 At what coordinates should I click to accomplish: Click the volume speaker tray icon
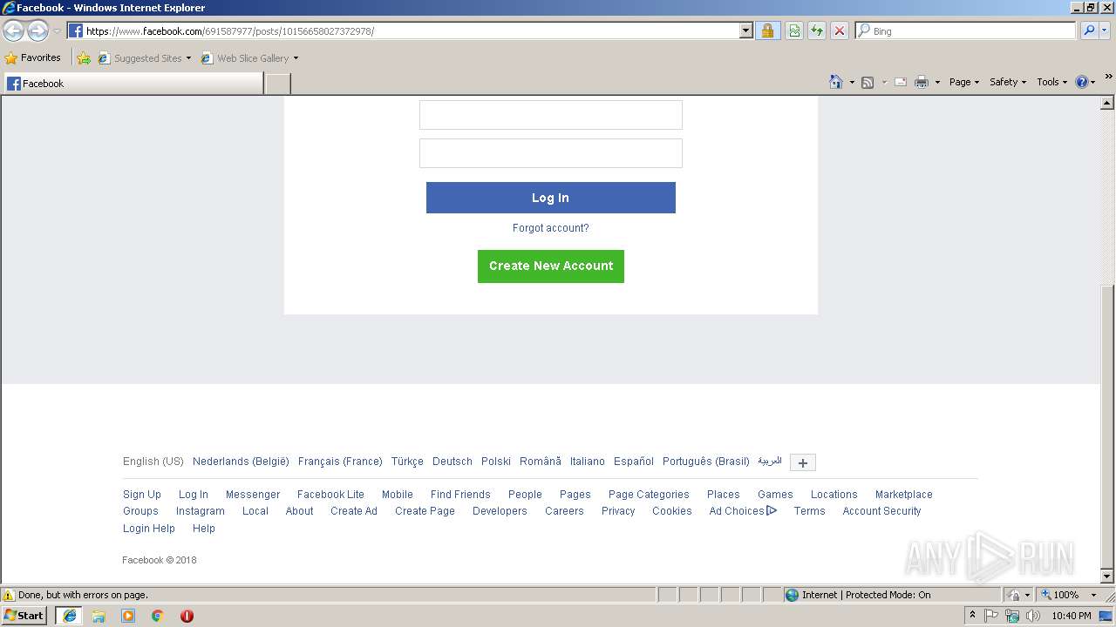pos(1033,616)
